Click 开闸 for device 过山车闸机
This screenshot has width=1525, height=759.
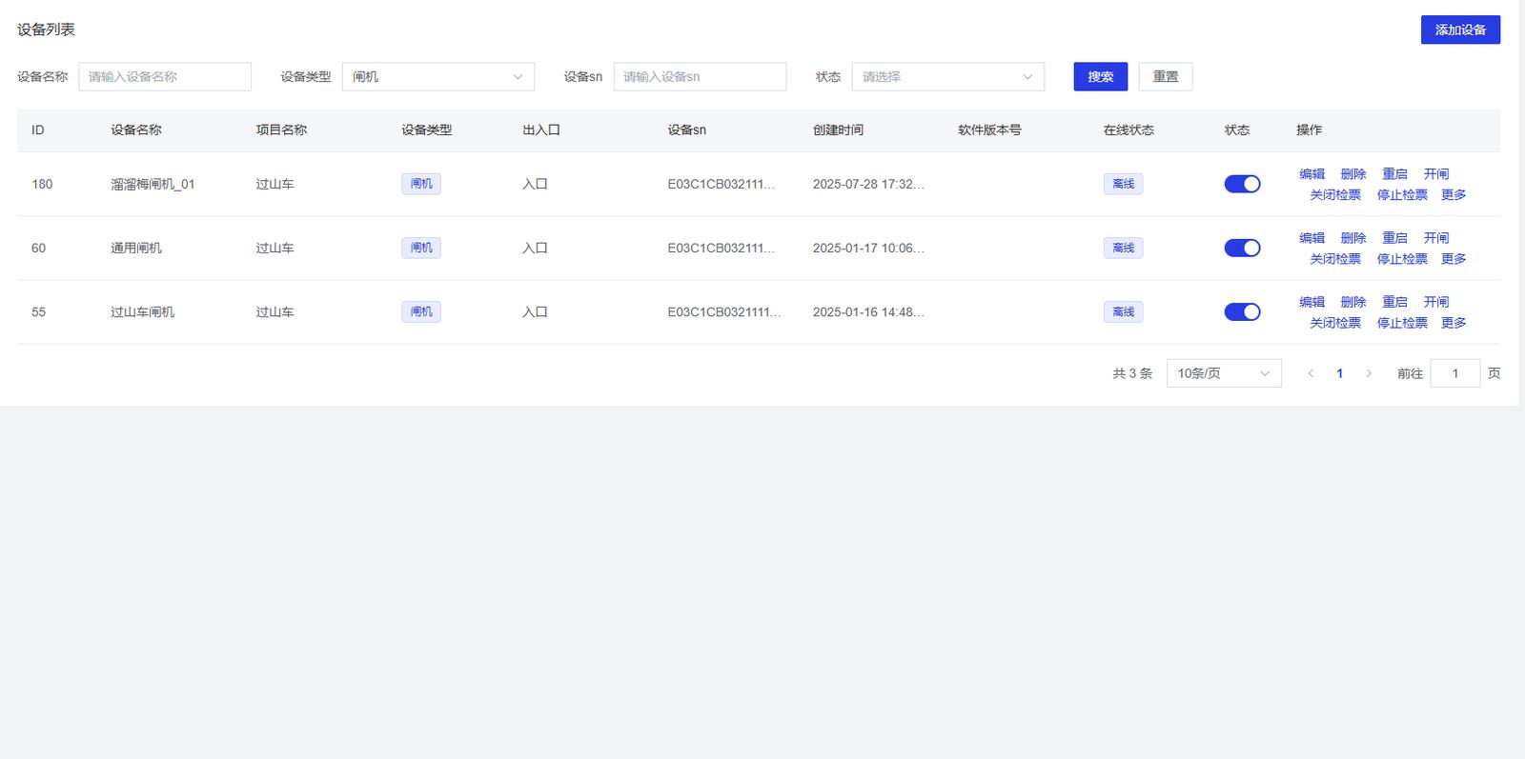pos(1436,302)
